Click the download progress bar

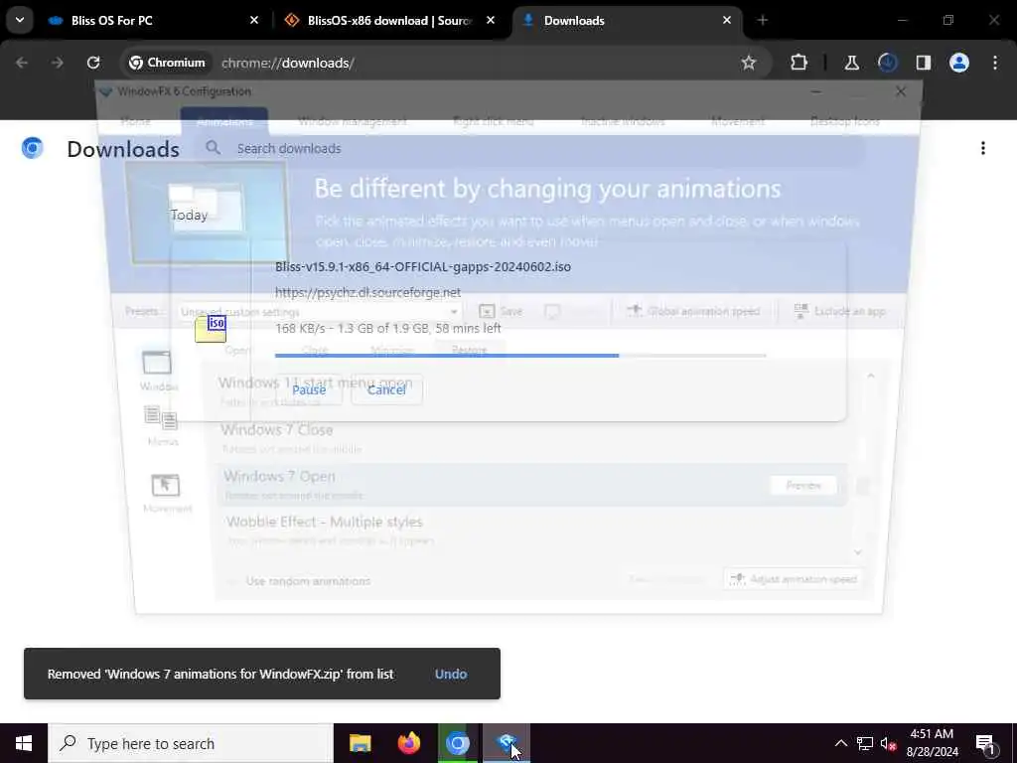coord(520,356)
